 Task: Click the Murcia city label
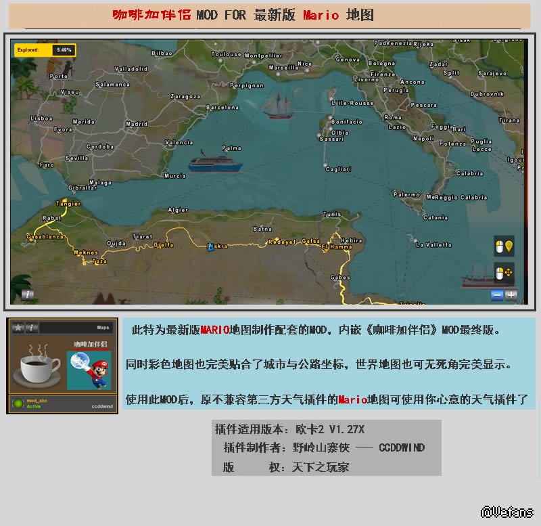175,175
